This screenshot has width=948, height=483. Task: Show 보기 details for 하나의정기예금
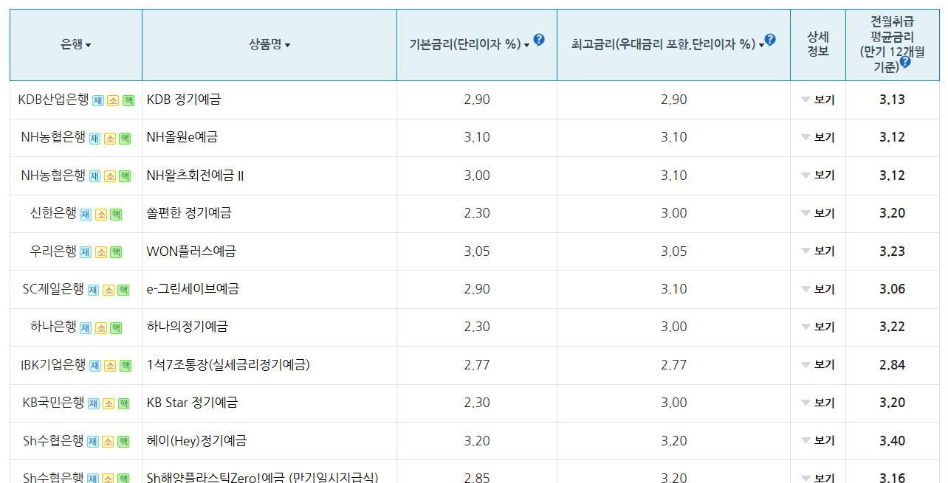pos(818,327)
